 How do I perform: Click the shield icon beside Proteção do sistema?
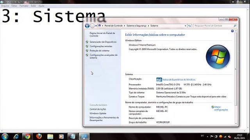(x=87, y=51)
